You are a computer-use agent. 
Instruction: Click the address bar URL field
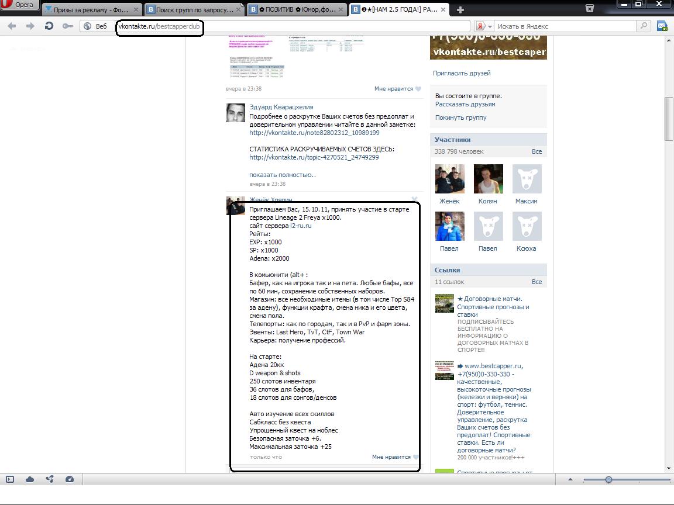click(x=293, y=26)
